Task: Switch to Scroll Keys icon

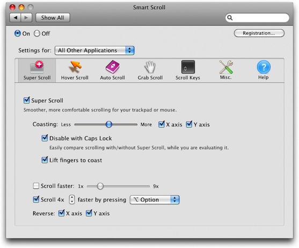Action: point(188,67)
